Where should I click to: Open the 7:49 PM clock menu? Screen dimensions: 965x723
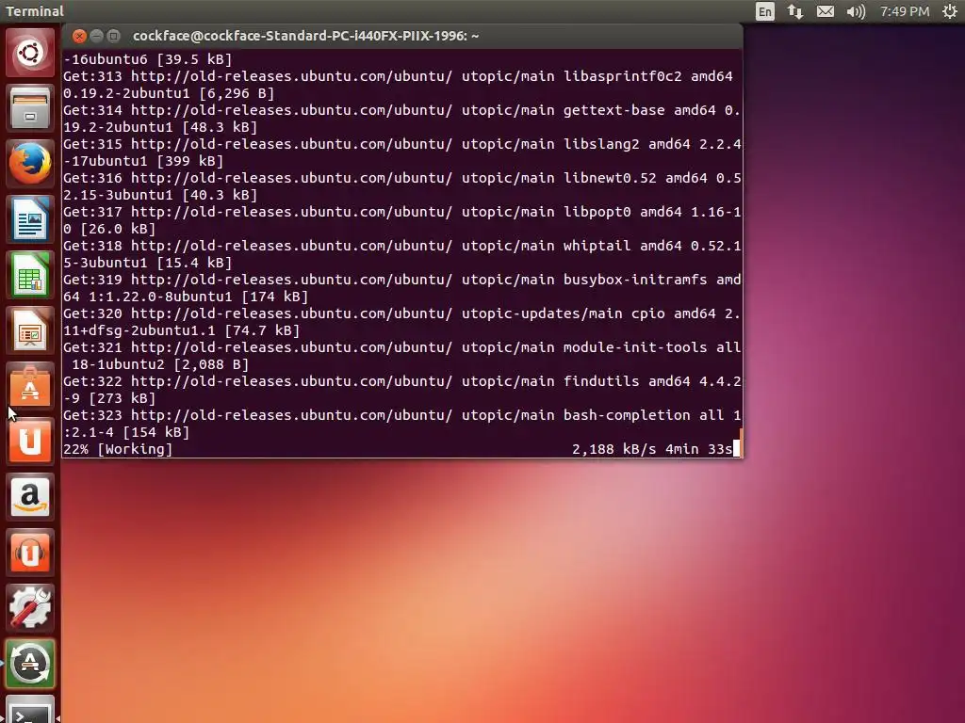[904, 11]
